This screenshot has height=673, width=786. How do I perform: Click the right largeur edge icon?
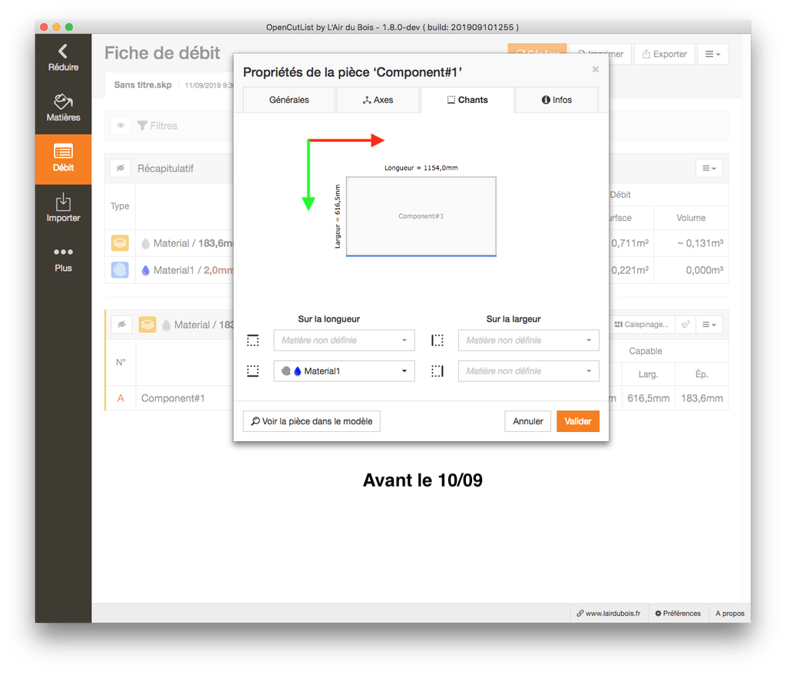[x=438, y=371]
